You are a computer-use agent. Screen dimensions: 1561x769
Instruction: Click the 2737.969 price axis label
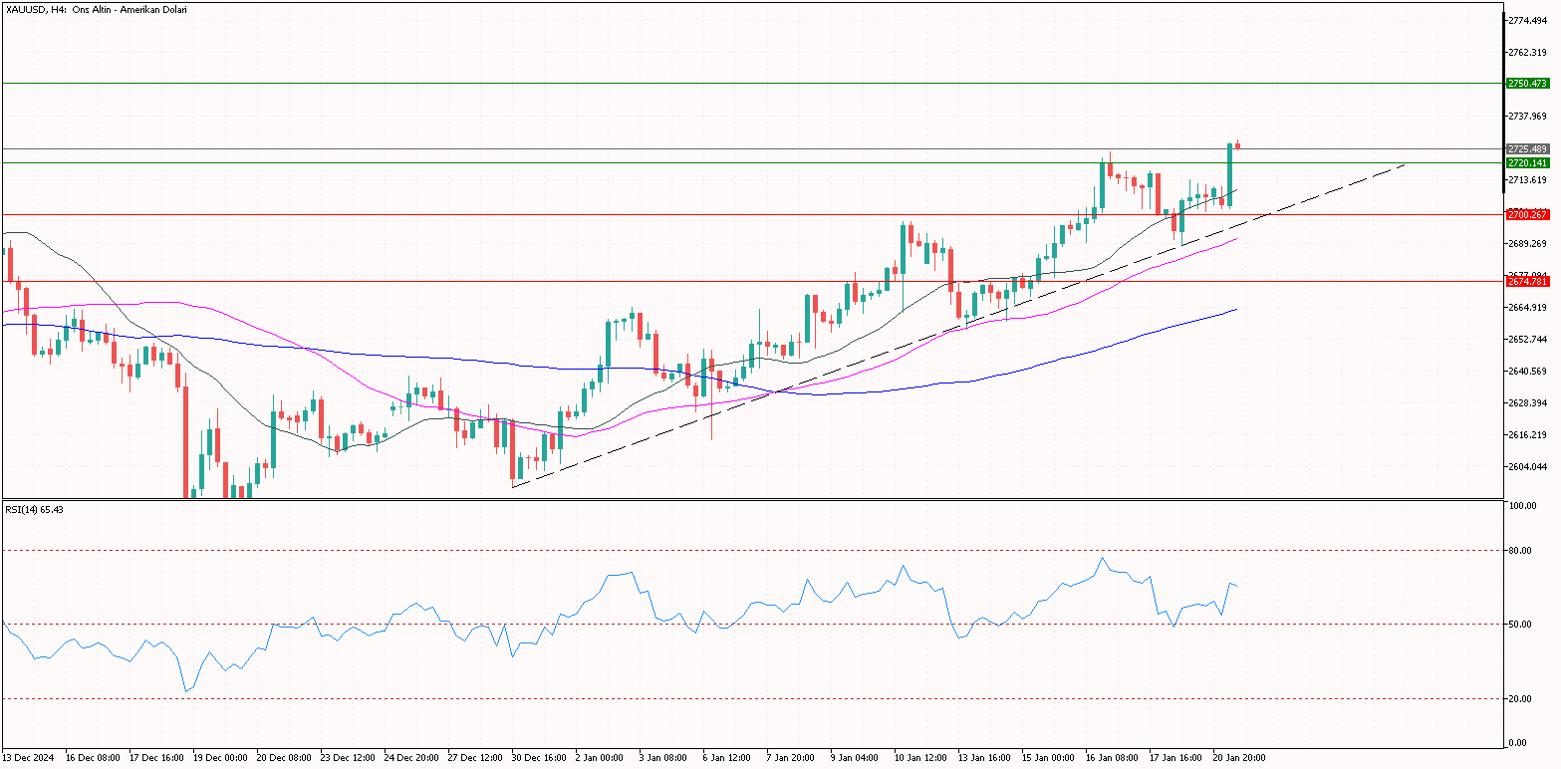(1527, 116)
